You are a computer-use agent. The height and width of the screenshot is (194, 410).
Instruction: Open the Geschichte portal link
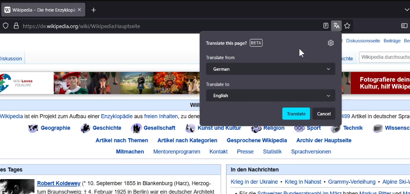tap(107, 128)
